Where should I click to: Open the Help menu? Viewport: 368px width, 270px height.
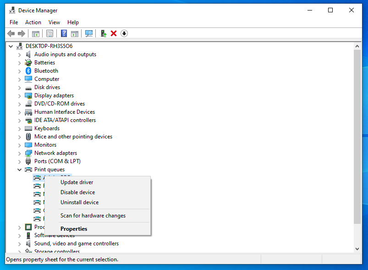click(x=73, y=22)
